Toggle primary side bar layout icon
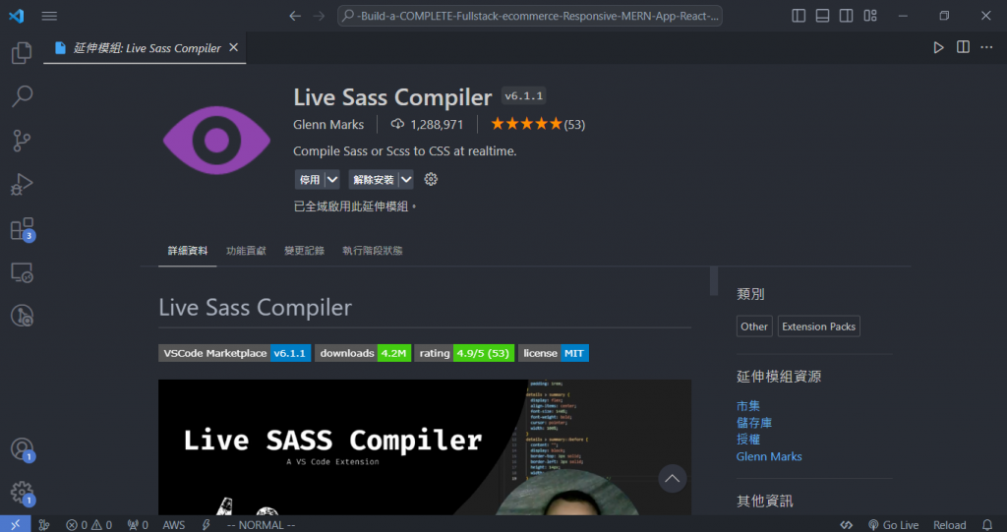Image resolution: width=1007 pixels, height=532 pixels. pos(799,16)
